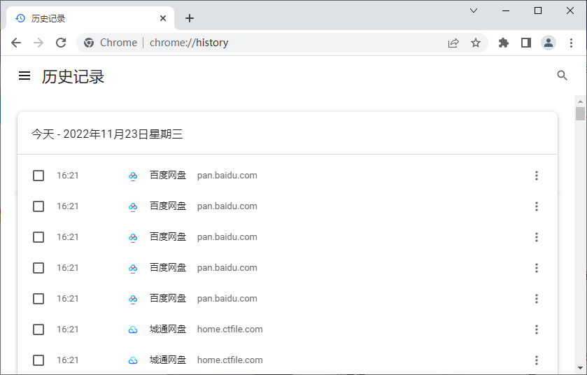The image size is (587, 375).
Task: Click the 历史记录 page heading
Action: pyautogui.click(x=73, y=77)
